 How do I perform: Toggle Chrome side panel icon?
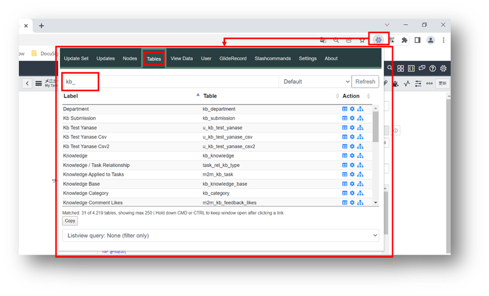coord(417,40)
